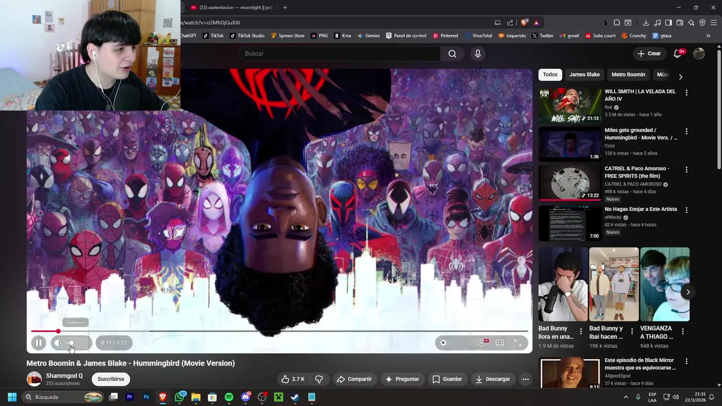The height and width of the screenshot is (406, 722).
Task: Like the video with thumbs up 2.7 K
Action: [293, 379]
